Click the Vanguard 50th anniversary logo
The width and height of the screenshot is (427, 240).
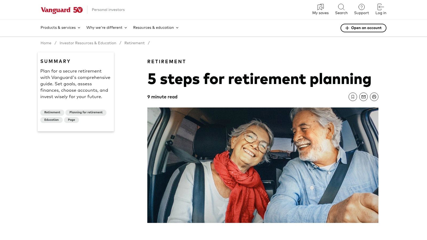coord(62,10)
